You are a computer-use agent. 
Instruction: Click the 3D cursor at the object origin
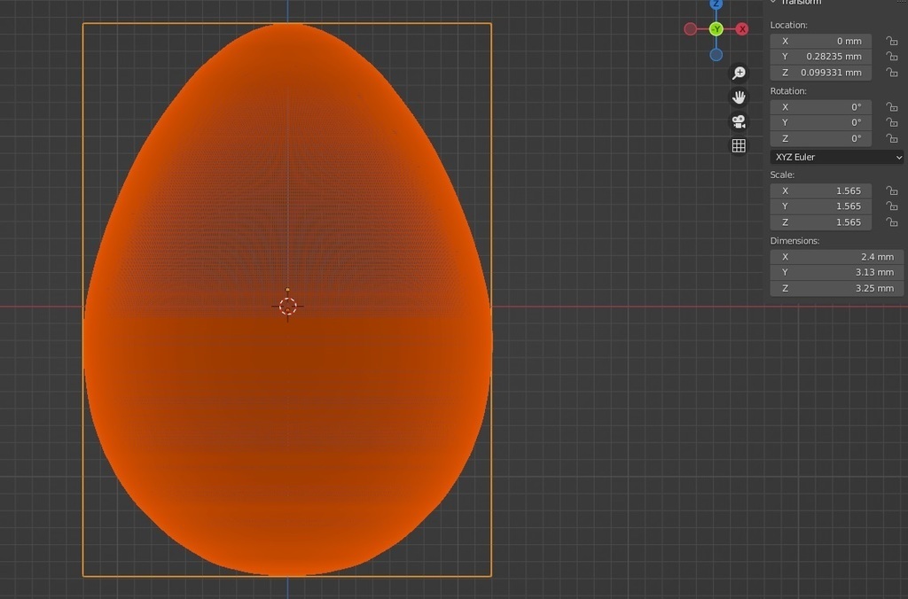pyautogui.click(x=288, y=307)
